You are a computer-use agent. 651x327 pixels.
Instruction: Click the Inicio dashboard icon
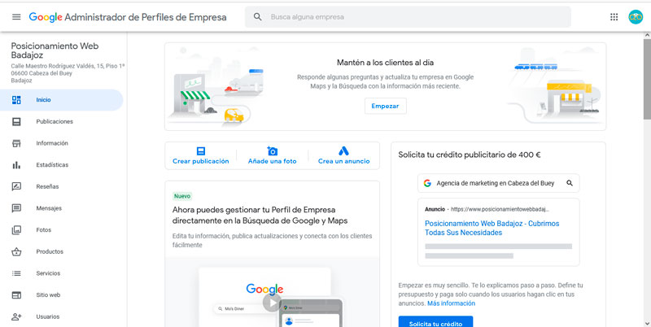click(x=16, y=100)
